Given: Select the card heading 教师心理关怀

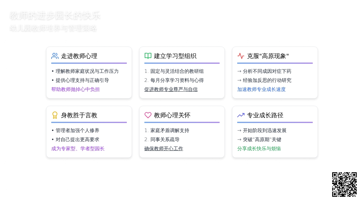Looking at the screenshot, I should [172, 115].
